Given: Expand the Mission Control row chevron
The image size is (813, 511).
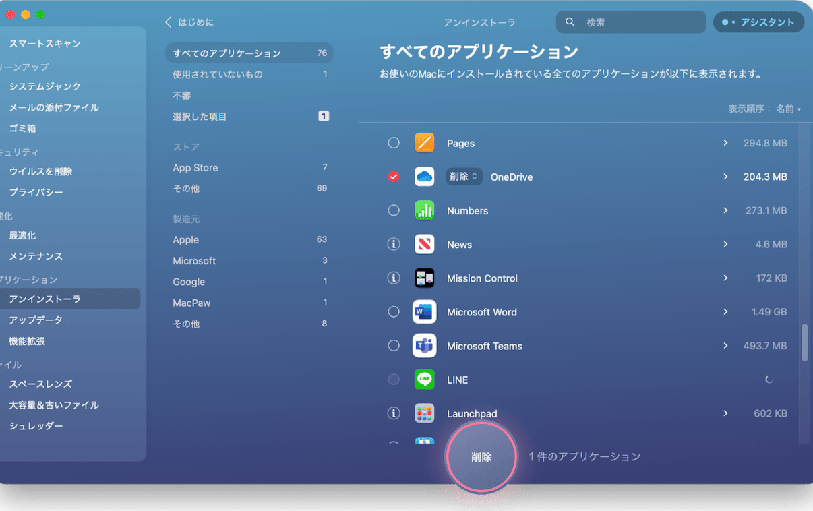Looking at the screenshot, I should 725,278.
